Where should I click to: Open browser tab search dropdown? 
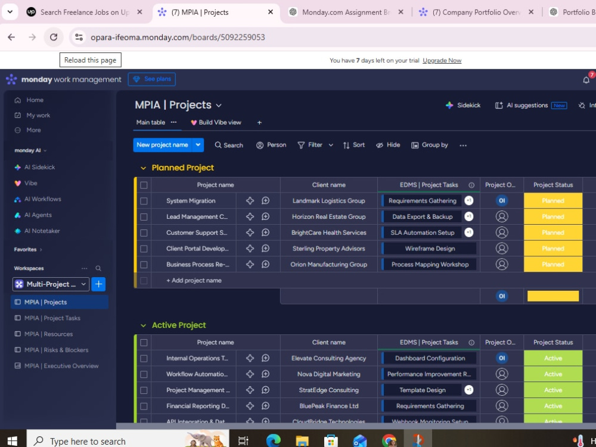tap(10, 12)
